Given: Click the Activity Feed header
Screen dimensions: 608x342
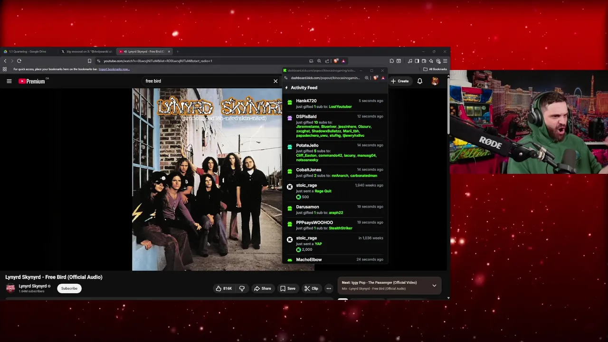Looking at the screenshot, I should (x=304, y=88).
